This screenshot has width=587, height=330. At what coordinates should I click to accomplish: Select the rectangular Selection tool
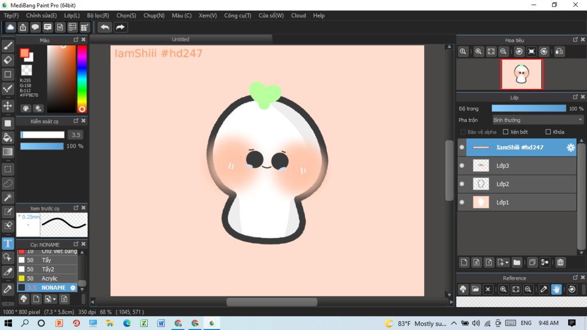8,169
